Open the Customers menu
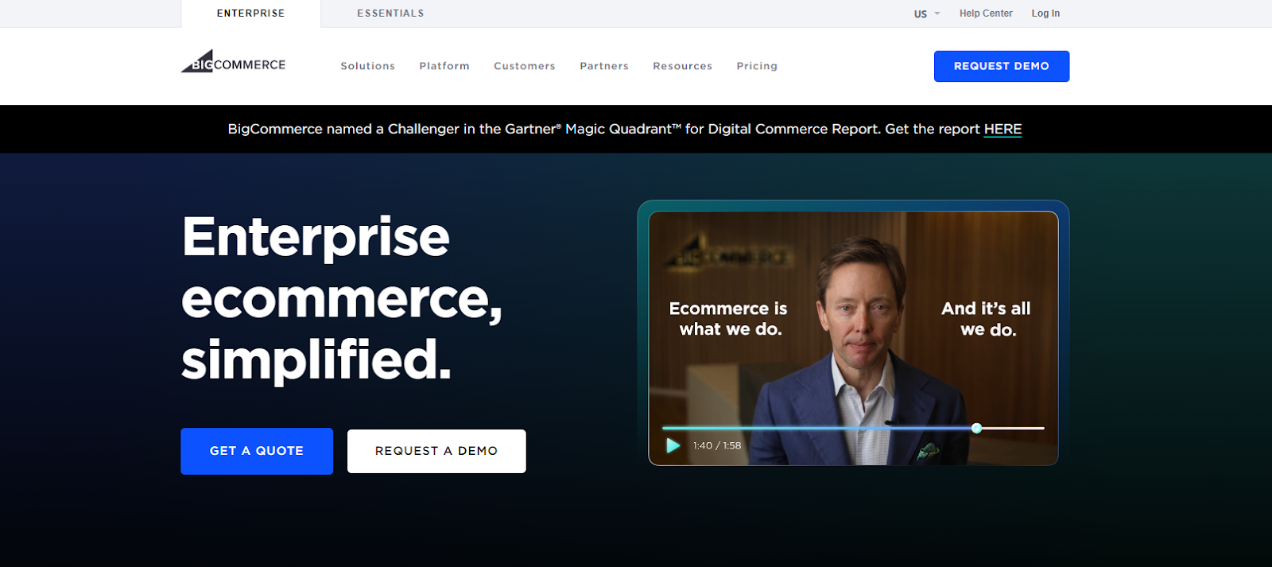The width and height of the screenshot is (1272, 567). [x=525, y=66]
